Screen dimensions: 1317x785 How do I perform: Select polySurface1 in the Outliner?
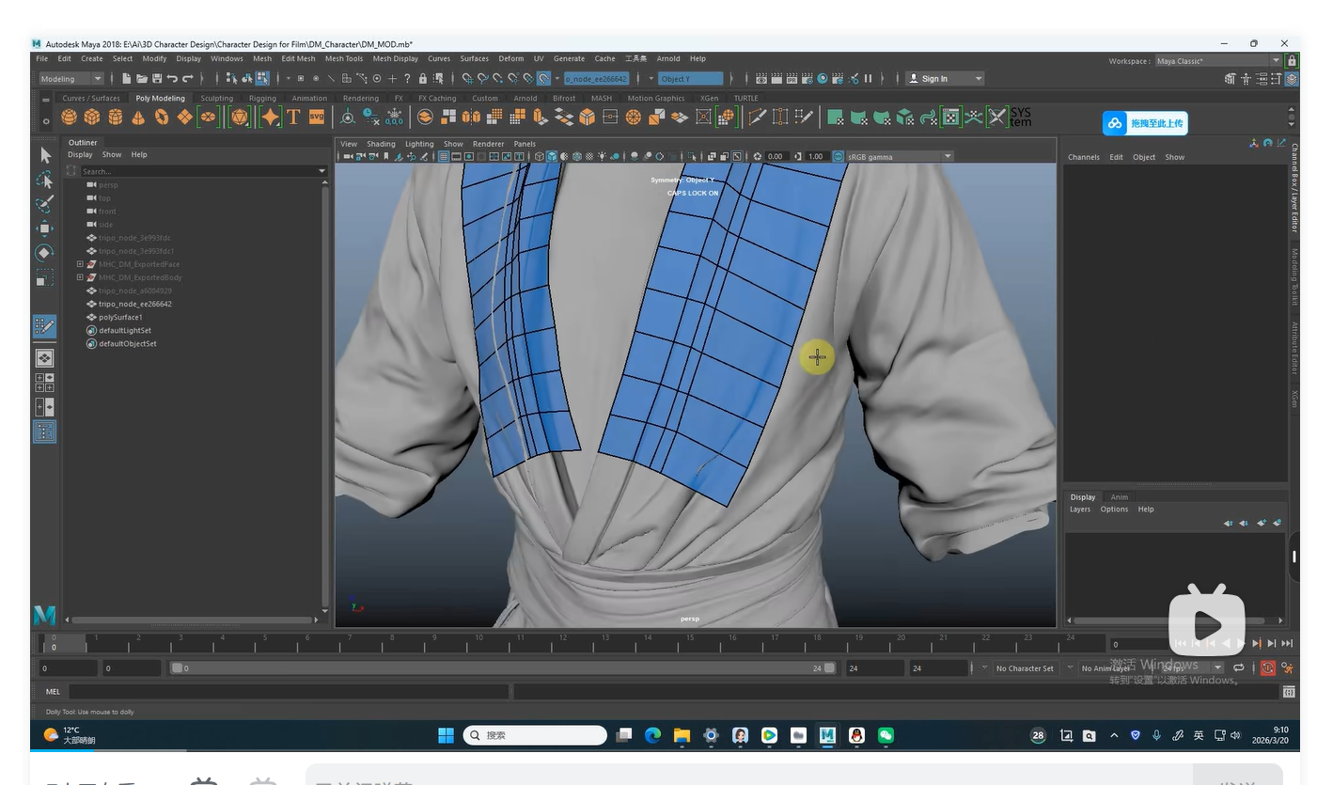click(x=120, y=317)
